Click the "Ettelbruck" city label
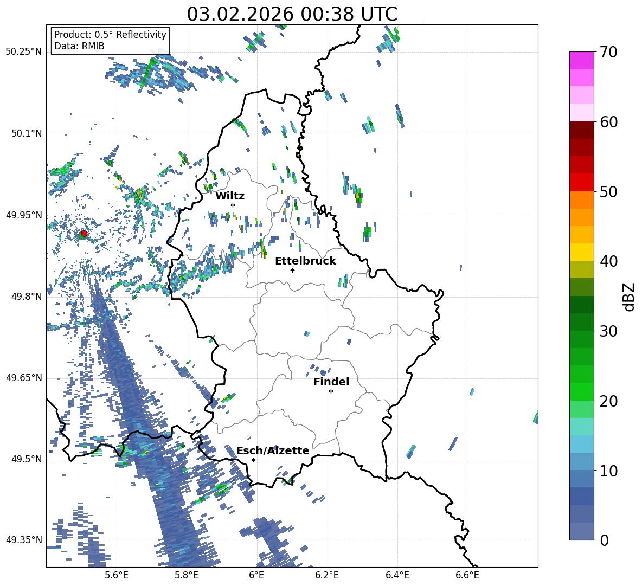The width and height of the screenshot is (642, 586). (305, 261)
